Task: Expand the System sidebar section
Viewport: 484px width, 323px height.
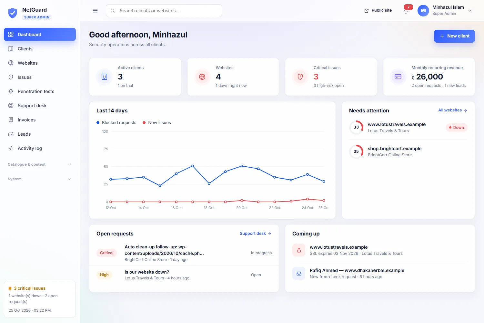Action: [40, 179]
